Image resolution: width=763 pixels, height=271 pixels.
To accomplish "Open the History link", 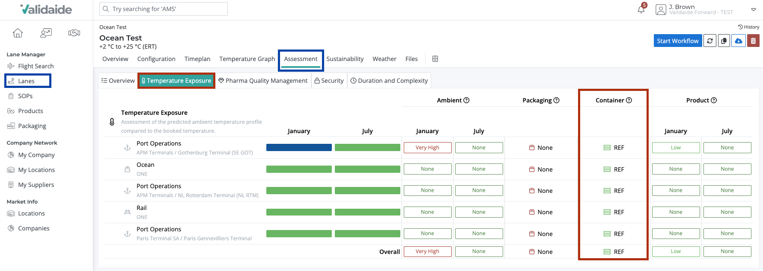I will coord(748,27).
